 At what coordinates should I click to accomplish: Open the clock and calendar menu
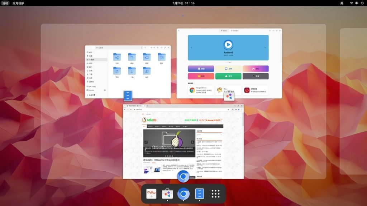point(183,3)
